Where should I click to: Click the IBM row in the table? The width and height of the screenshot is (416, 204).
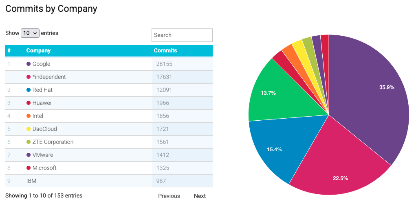31,181
